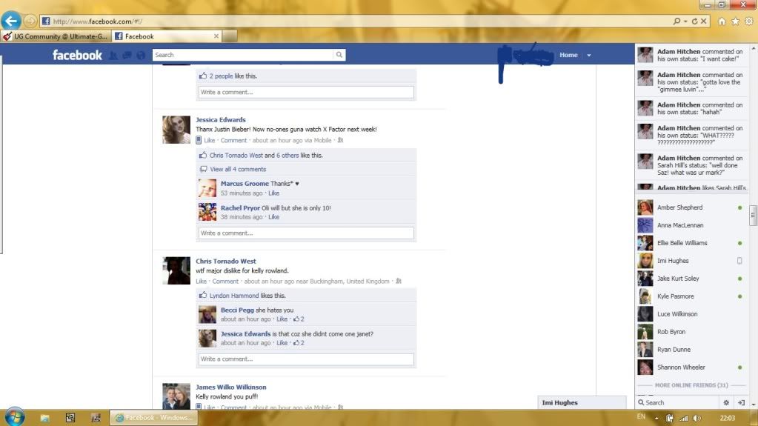Comment on Jessica Edwards' post
This screenshot has width=758, height=426.
233,140
